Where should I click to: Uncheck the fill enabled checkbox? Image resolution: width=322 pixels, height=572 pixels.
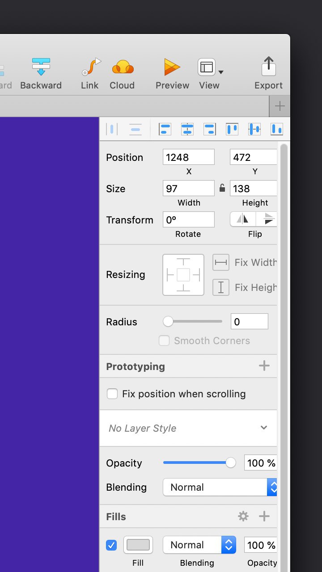[111, 545]
